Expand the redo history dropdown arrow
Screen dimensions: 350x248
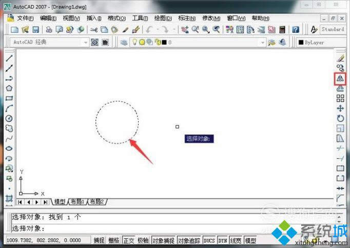tap(174, 29)
